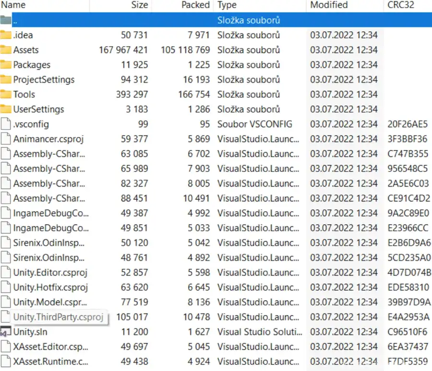Select the UserSettings folder icon
The image size is (432, 371).
click(x=6, y=109)
